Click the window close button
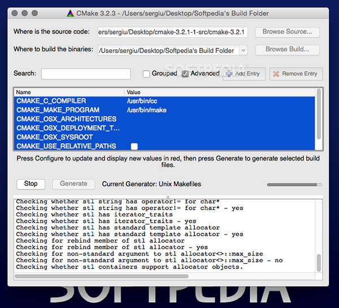 pos(15,13)
